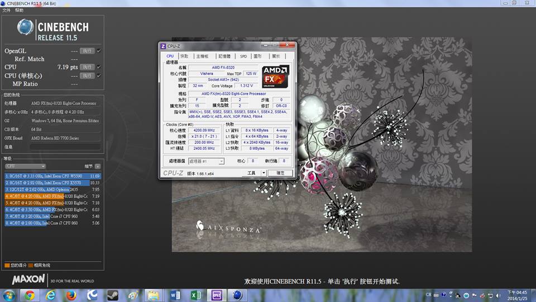Run the CPU (单核心) single-core test
536x302 pixels.
[87, 75]
